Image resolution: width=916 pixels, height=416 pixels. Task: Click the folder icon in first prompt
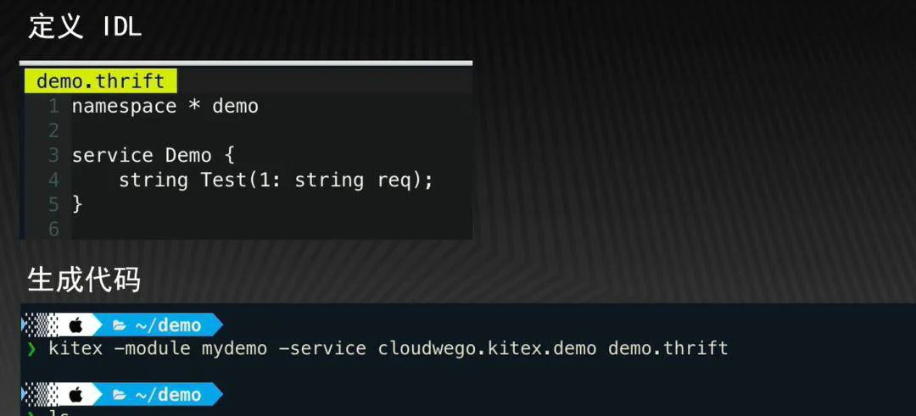click(120, 325)
